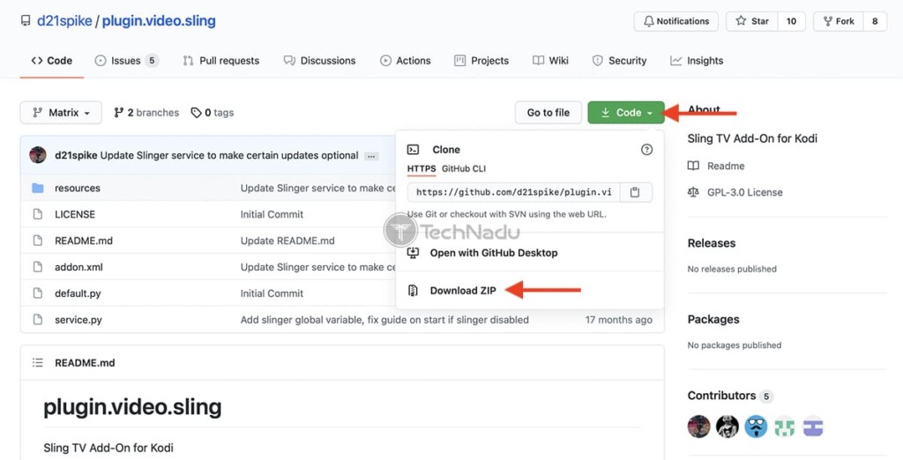Click the README.md header title

click(x=85, y=363)
